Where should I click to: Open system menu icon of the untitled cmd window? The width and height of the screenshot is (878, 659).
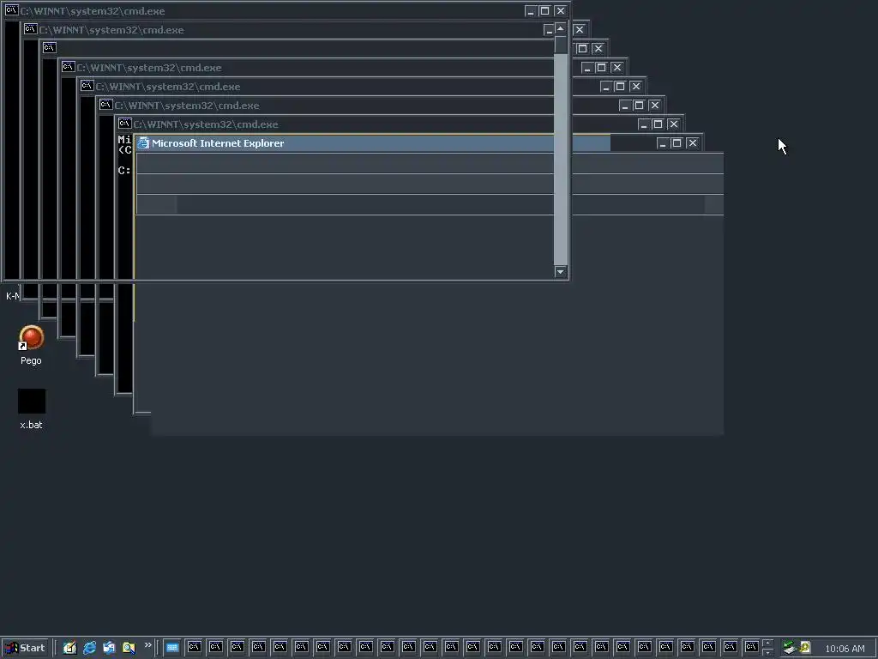point(49,48)
